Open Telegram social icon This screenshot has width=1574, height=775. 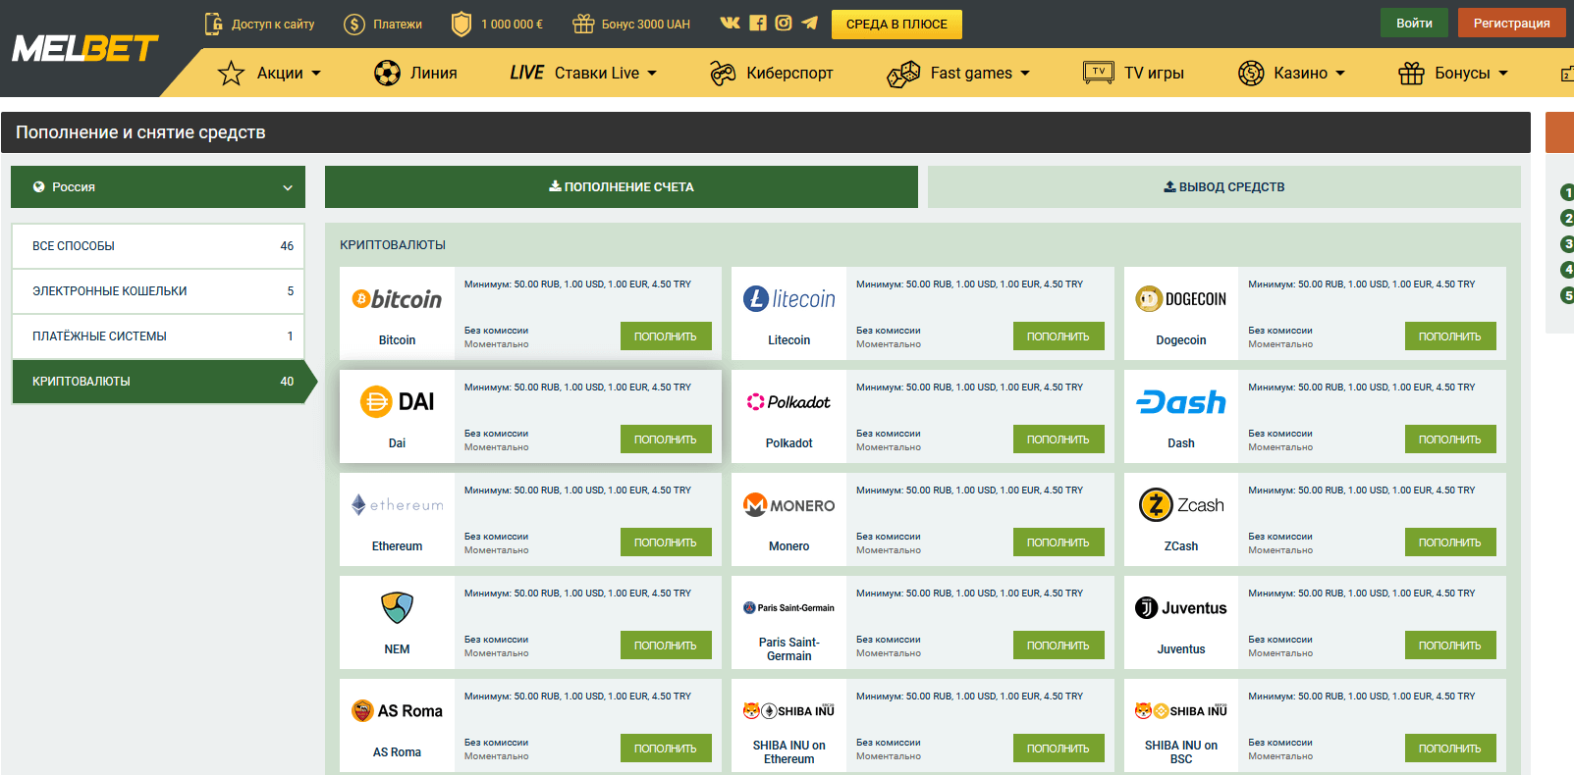point(809,23)
